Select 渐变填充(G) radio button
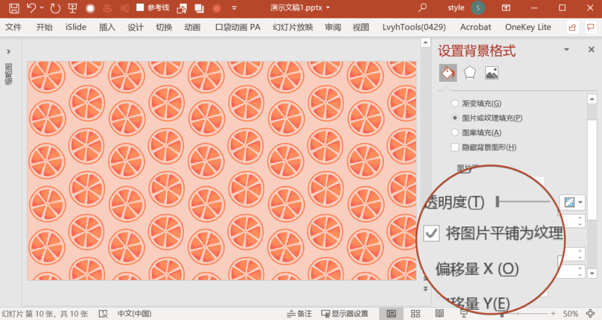Viewport: 602px width, 320px height. click(455, 103)
